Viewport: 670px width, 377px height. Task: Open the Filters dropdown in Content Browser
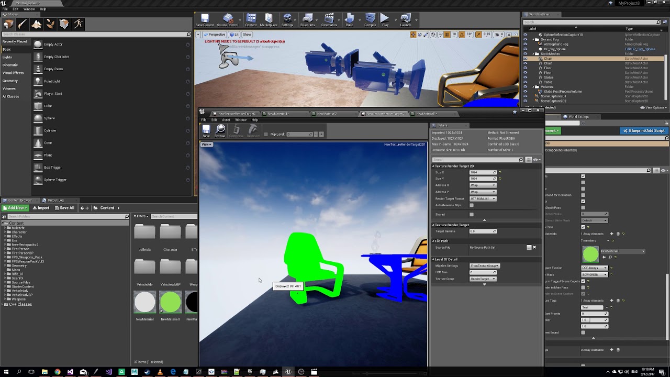(141, 216)
